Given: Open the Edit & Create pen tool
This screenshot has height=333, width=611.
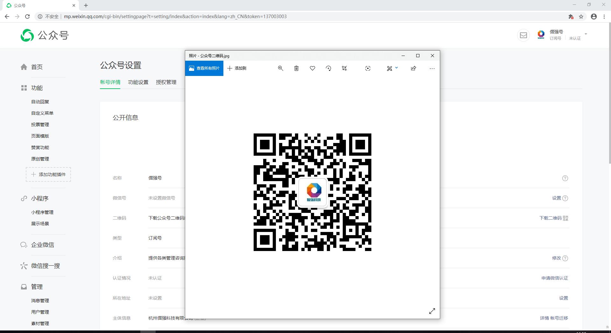Looking at the screenshot, I should pyautogui.click(x=390, y=68).
